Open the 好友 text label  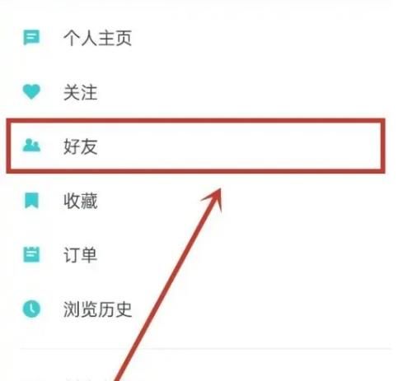81,146
